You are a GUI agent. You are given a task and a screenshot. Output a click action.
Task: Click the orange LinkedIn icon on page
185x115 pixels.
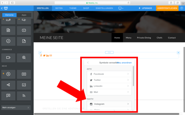coord(48,55)
